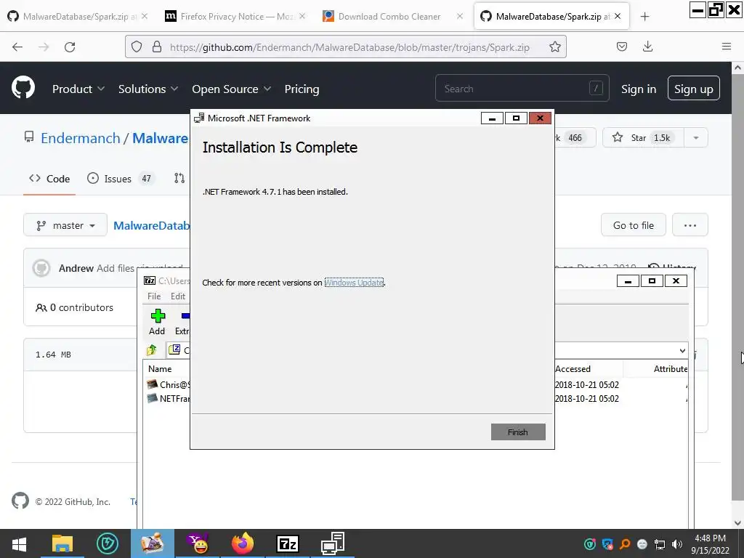Open the master branch dropdown
This screenshot has height=558, width=744.
pyautogui.click(x=65, y=225)
